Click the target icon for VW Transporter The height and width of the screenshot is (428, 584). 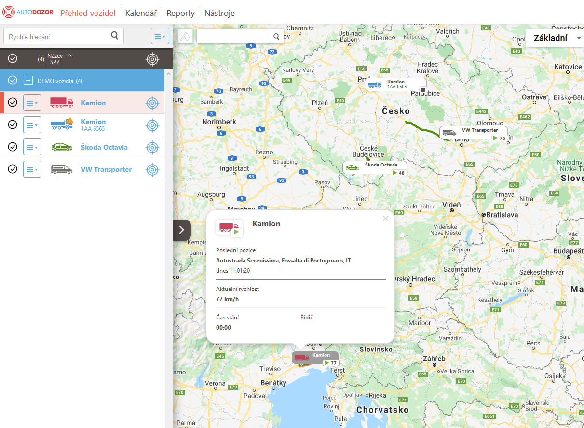(x=152, y=169)
